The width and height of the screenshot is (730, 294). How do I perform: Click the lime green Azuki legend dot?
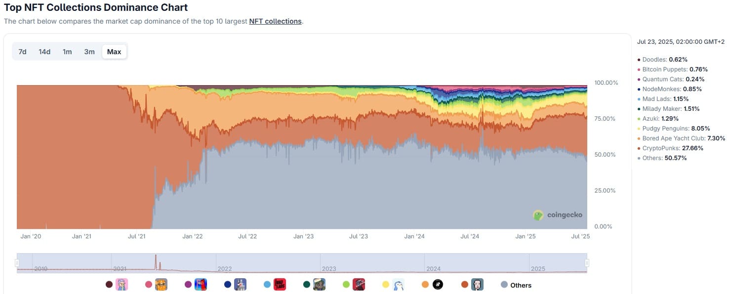346,285
